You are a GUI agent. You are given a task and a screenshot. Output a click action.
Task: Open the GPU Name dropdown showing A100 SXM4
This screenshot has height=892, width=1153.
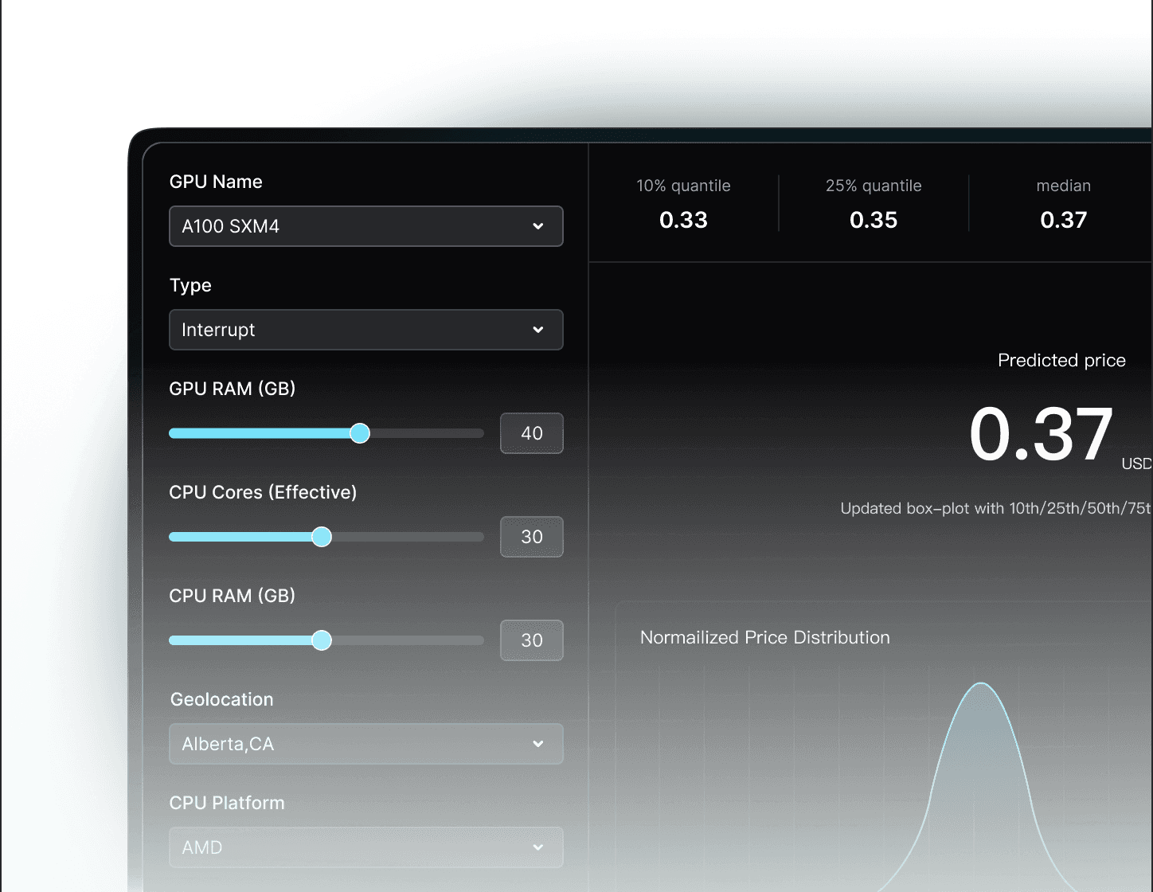click(x=366, y=226)
